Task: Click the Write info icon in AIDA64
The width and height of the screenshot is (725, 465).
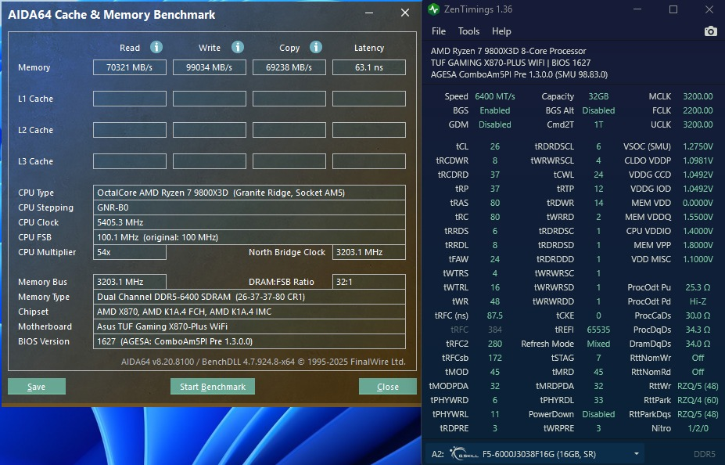Action: (238, 47)
